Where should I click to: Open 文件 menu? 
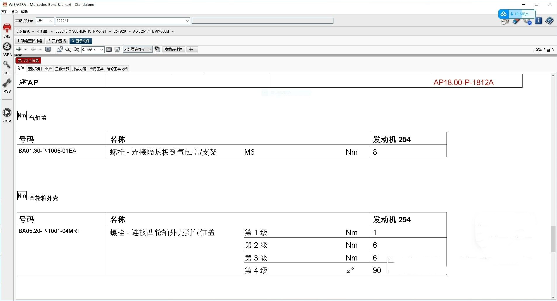[x=5, y=12]
